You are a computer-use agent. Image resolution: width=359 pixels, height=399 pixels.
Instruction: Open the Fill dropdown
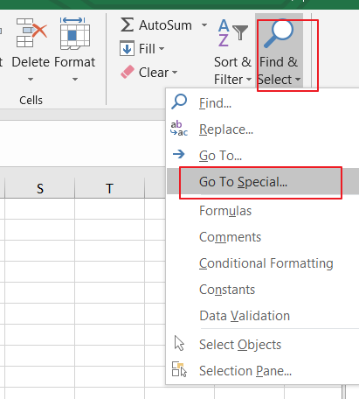162,49
